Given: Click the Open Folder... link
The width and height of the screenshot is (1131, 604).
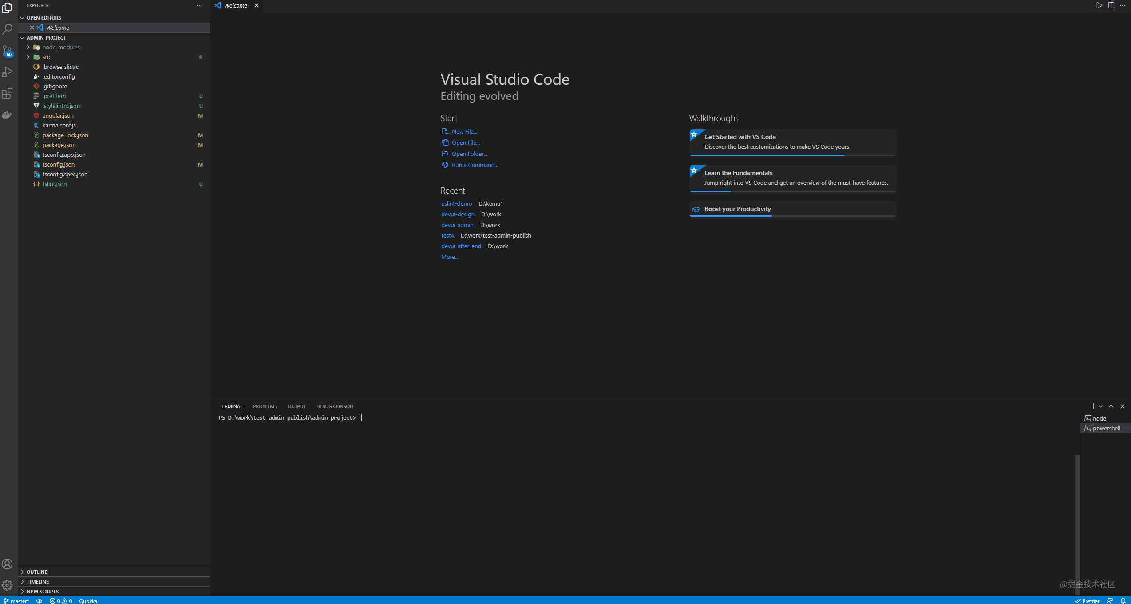Looking at the screenshot, I should [x=470, y=154].
